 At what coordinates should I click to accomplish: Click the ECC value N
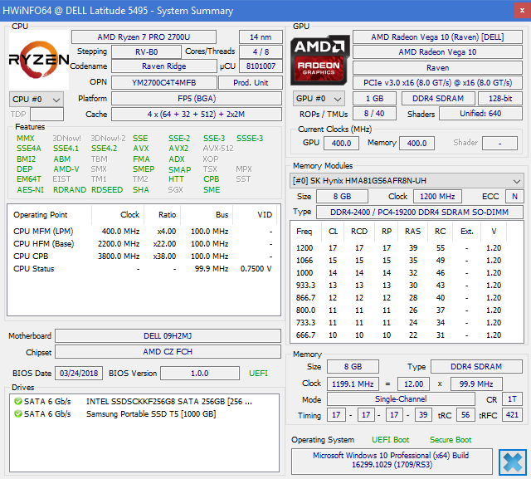point(514,197)
